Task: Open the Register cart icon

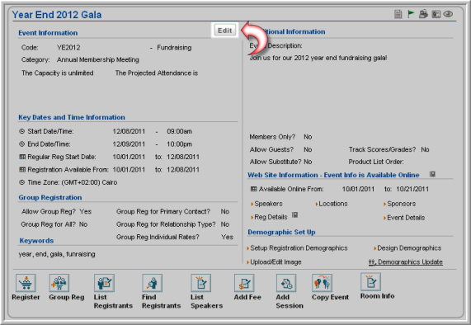Action: 26,283
